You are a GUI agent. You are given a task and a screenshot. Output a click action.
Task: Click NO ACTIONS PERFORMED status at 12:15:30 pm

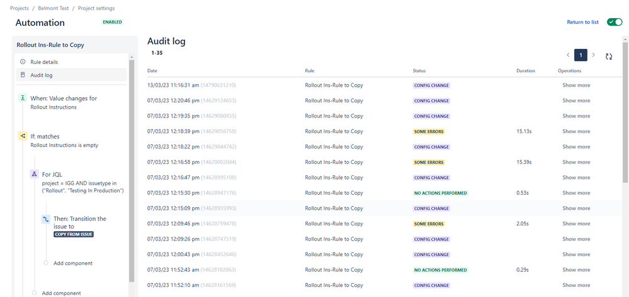click(x=441, y=193)
